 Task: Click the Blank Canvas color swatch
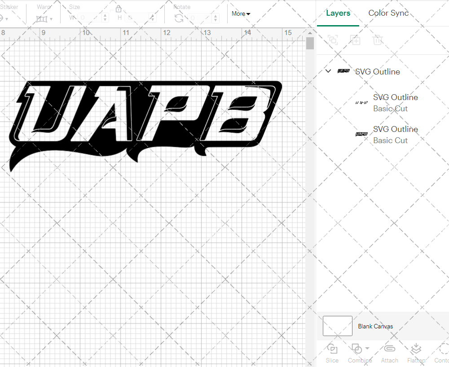point(337,326)
